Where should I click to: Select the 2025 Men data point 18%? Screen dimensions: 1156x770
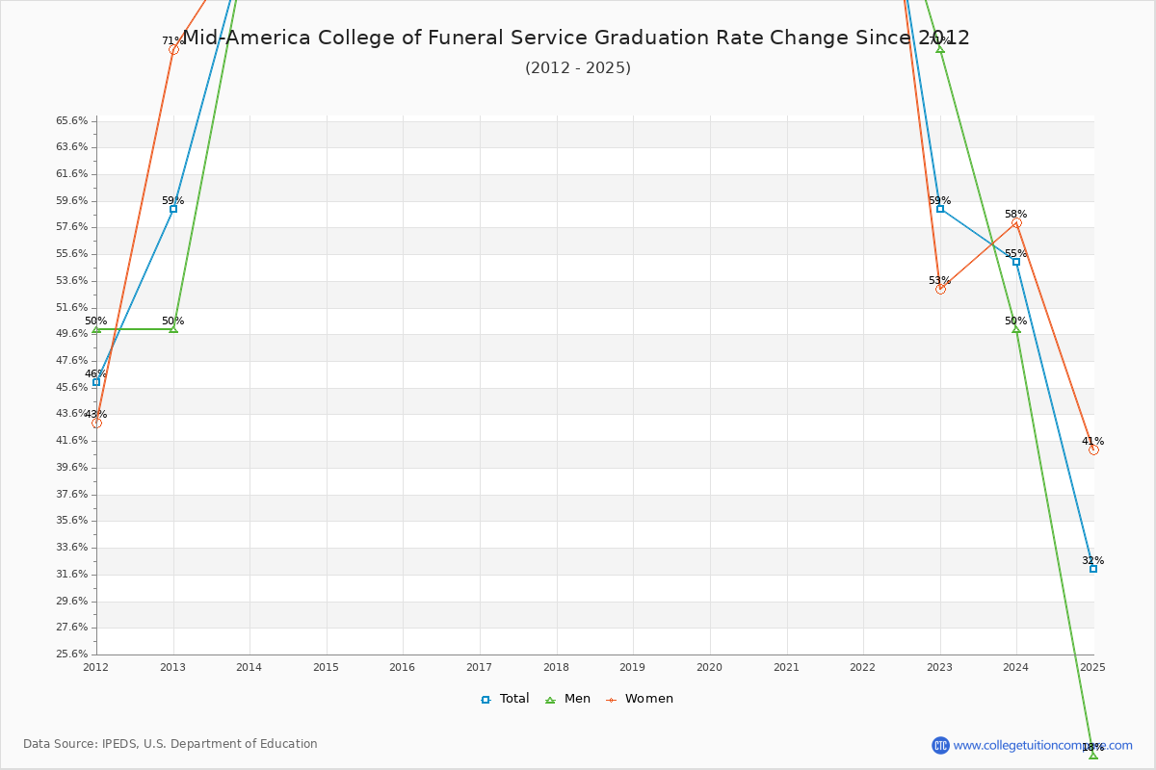pyautogui.click(x=1093, y=756)
